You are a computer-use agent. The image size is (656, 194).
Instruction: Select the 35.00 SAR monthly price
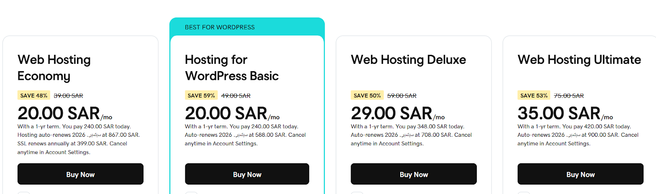[559, 113]
